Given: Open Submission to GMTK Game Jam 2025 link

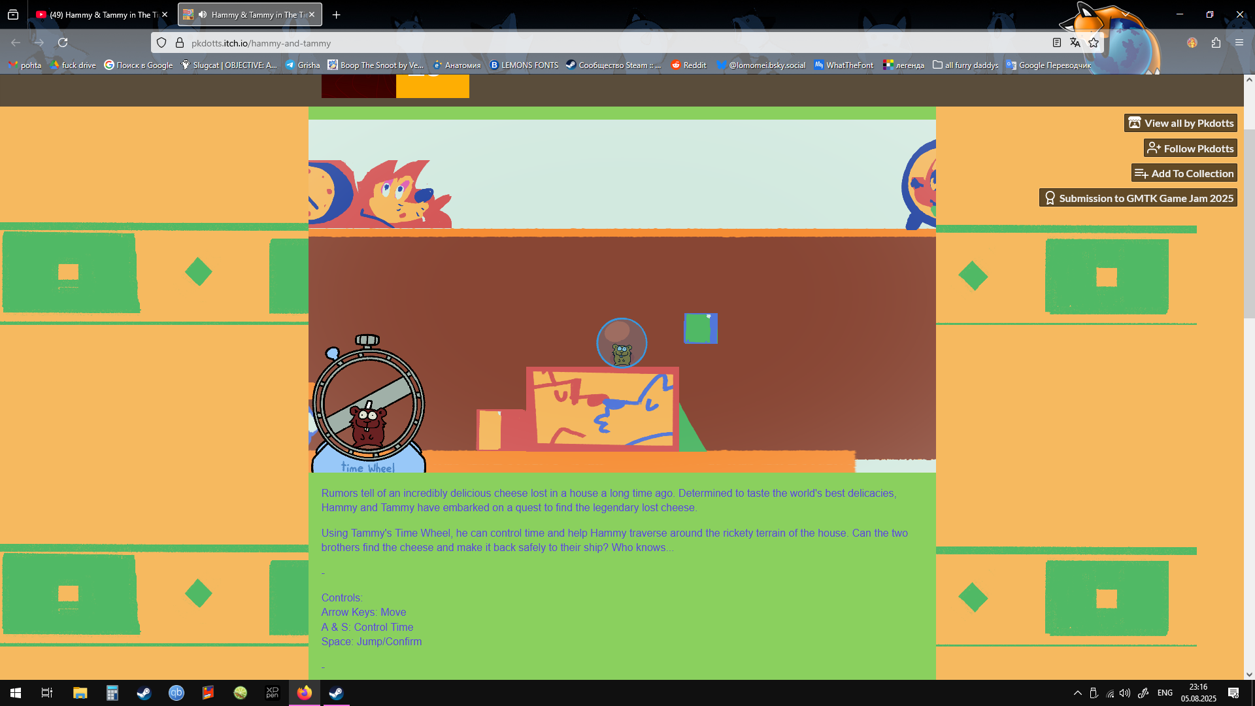Looking at the screenshot, I should tap(1138, 198).
